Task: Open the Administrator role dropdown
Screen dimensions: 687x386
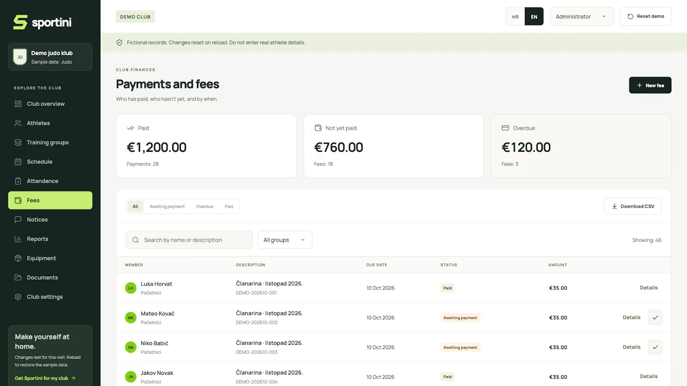Action: [582, 16]
